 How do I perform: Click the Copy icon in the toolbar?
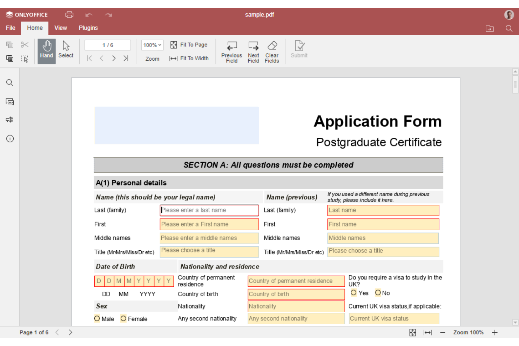click(9, 45)
